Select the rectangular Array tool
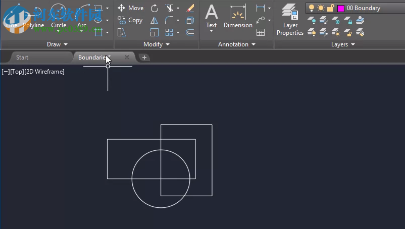Screen dimensions: 405x229 click(169, 32)
